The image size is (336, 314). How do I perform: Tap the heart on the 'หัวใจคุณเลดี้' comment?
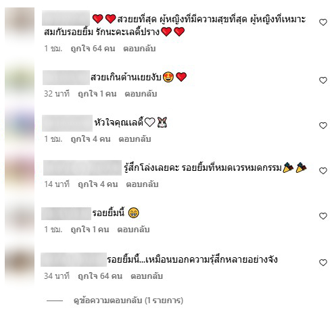tap(323, 126)
